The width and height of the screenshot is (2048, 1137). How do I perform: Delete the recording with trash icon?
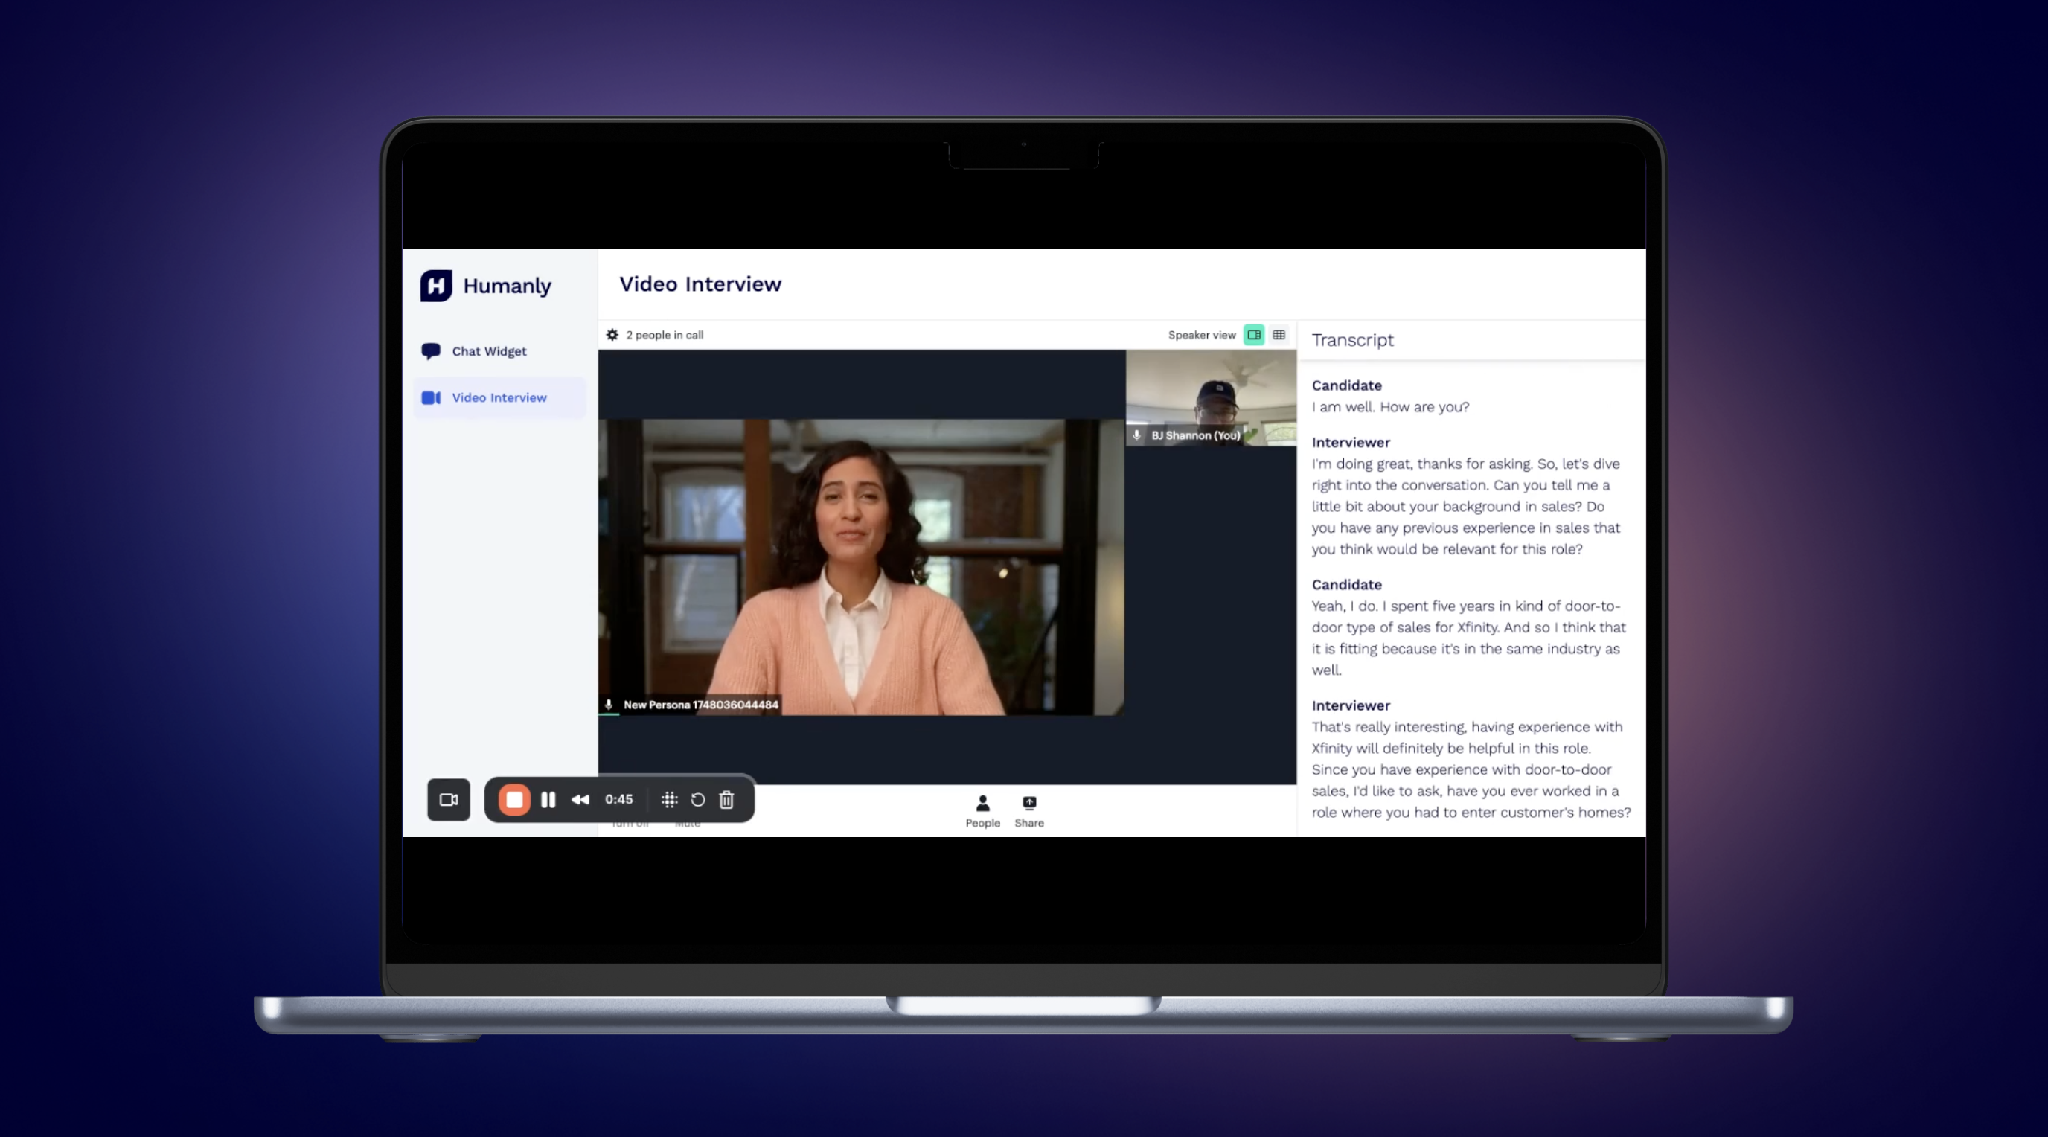coord(726,800)
